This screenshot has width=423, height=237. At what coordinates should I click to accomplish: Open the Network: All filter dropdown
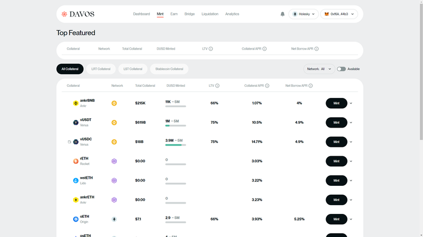[x=319, y=69]
